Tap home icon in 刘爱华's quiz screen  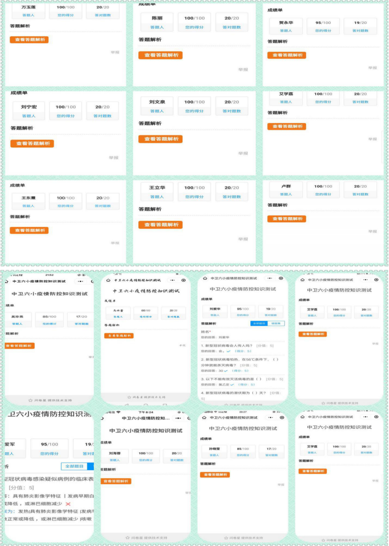tap(205, 278)
